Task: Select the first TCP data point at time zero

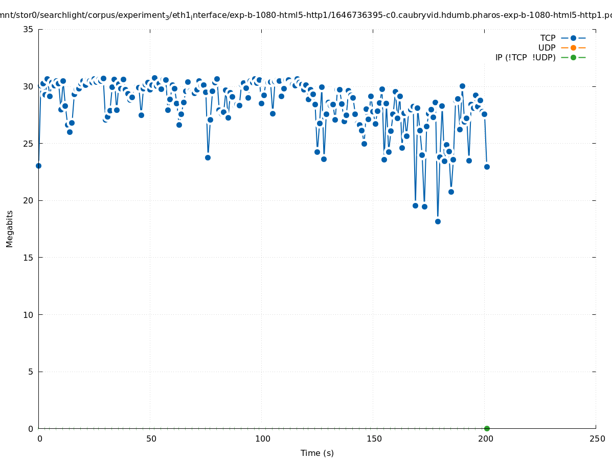Action: pyautogui.click(x=38, y=166)
